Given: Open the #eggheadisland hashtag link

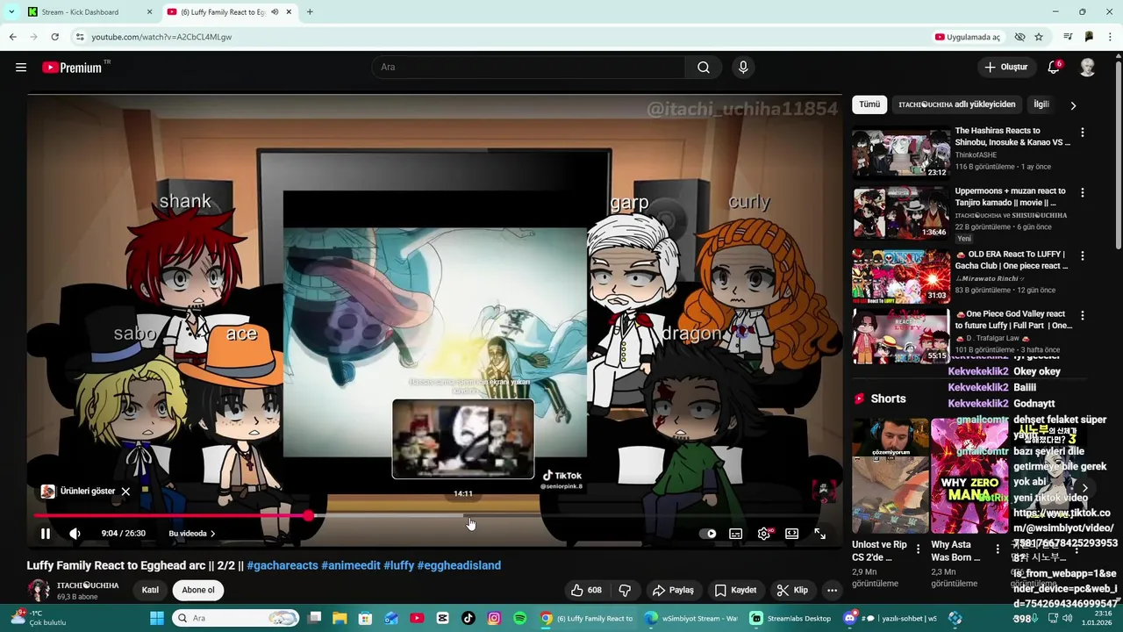Looking at the screenshot, I should 459,566.
